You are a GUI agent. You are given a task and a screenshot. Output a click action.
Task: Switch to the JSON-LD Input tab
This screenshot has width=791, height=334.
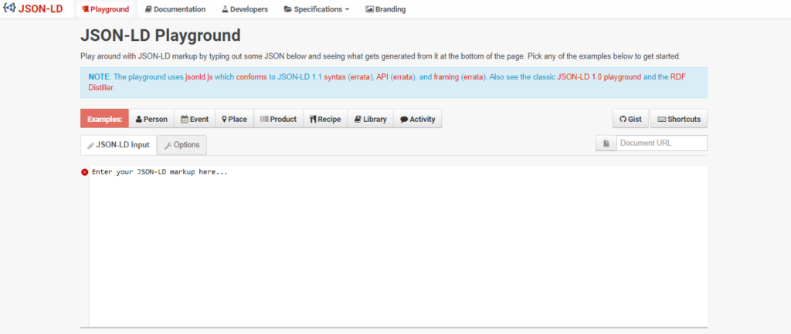point(118,145)
